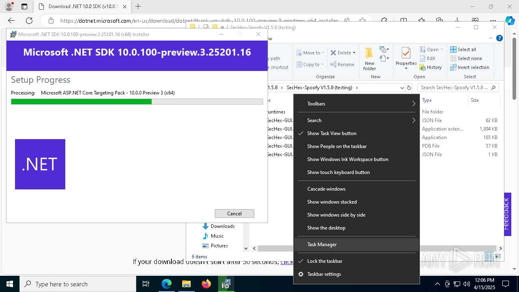Click Invert selection in Explorer ribbon
The width and height of the screenshot is (519, 292).
tap(470, 67)
